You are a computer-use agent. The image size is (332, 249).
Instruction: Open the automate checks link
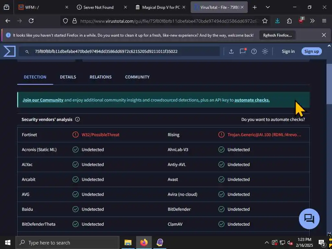[252, 100]
